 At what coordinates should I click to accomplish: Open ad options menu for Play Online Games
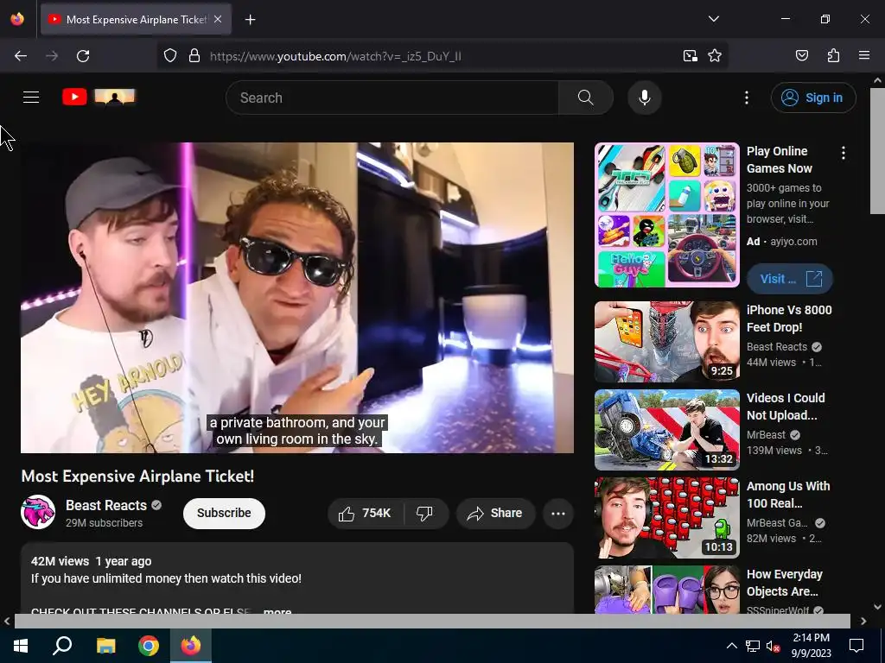(x=844, y=153)
